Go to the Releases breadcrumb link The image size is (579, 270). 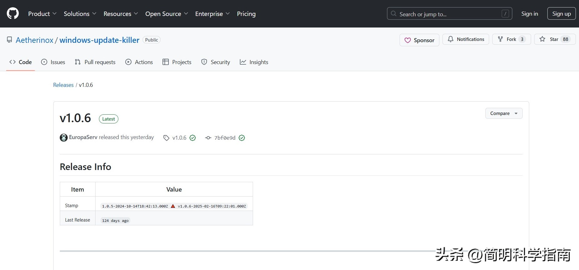click(x=63, y=85)
